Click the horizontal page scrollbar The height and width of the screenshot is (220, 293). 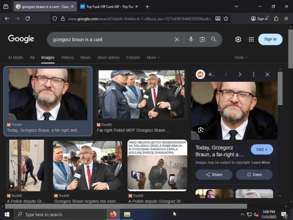coord(126,206)
